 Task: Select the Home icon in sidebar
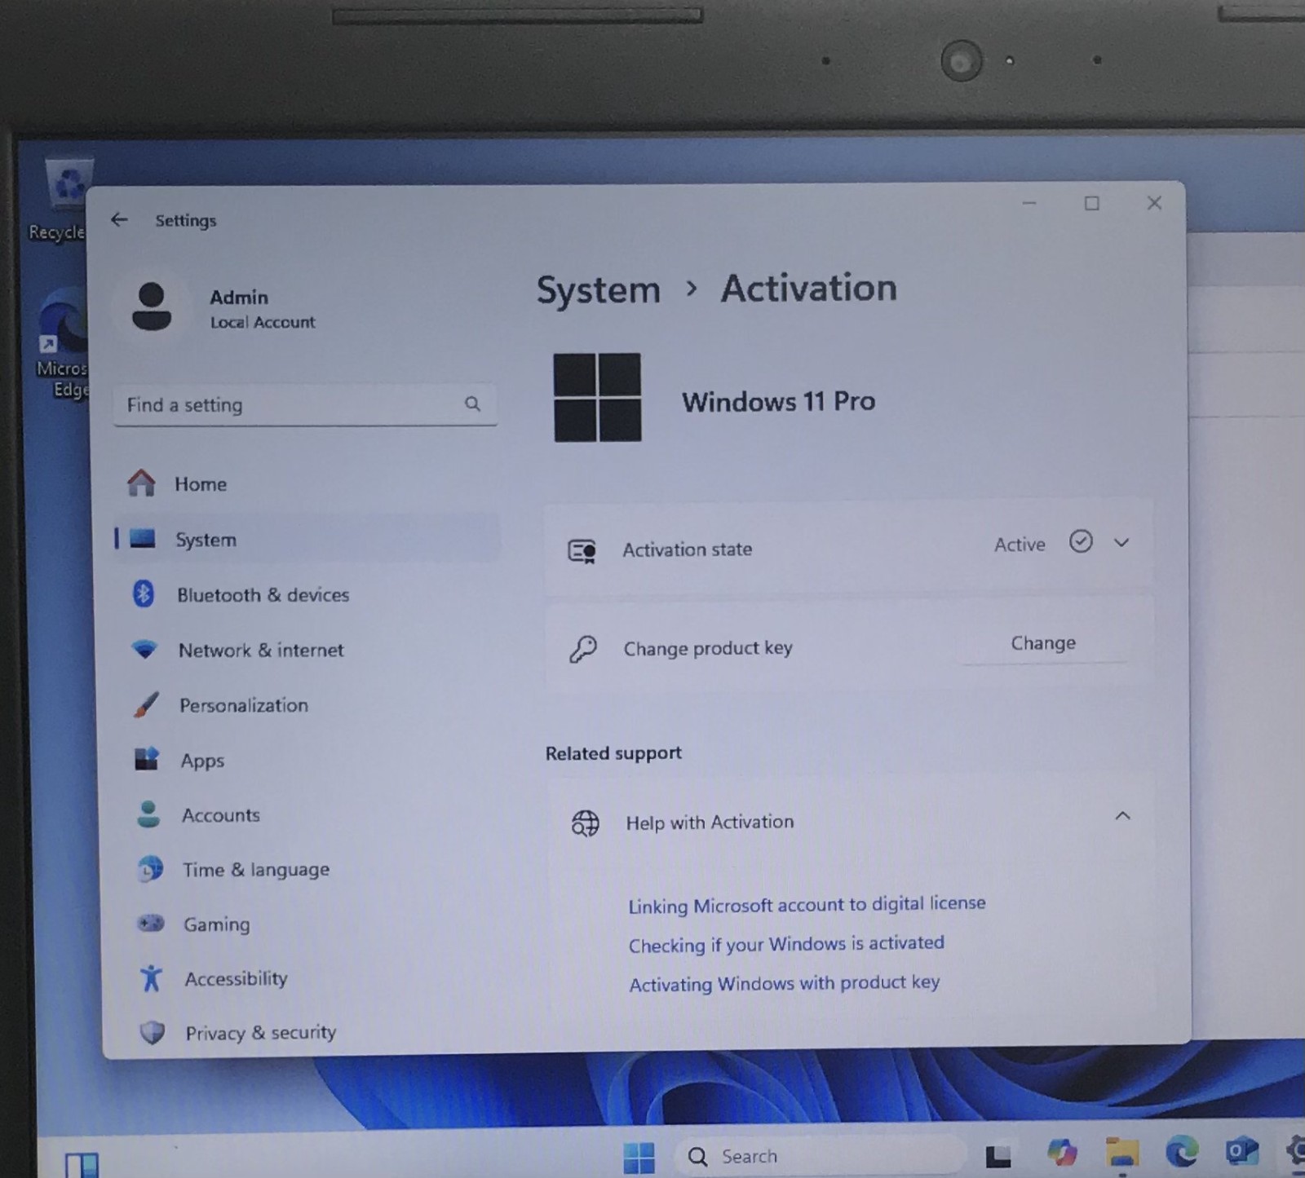pos(141,483)
